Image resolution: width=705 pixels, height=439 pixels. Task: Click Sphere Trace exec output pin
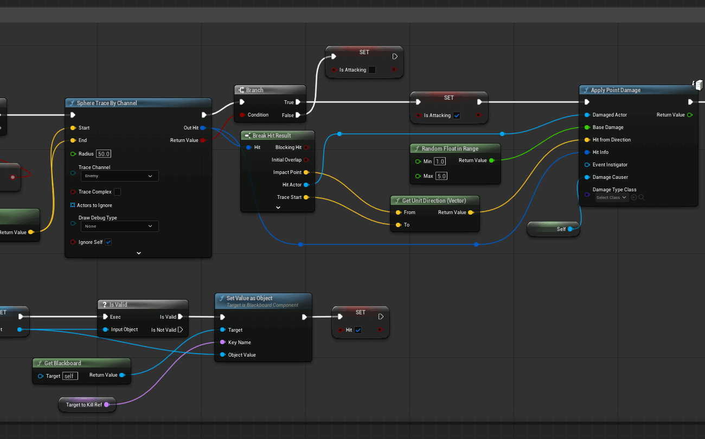tap(204, 115)
